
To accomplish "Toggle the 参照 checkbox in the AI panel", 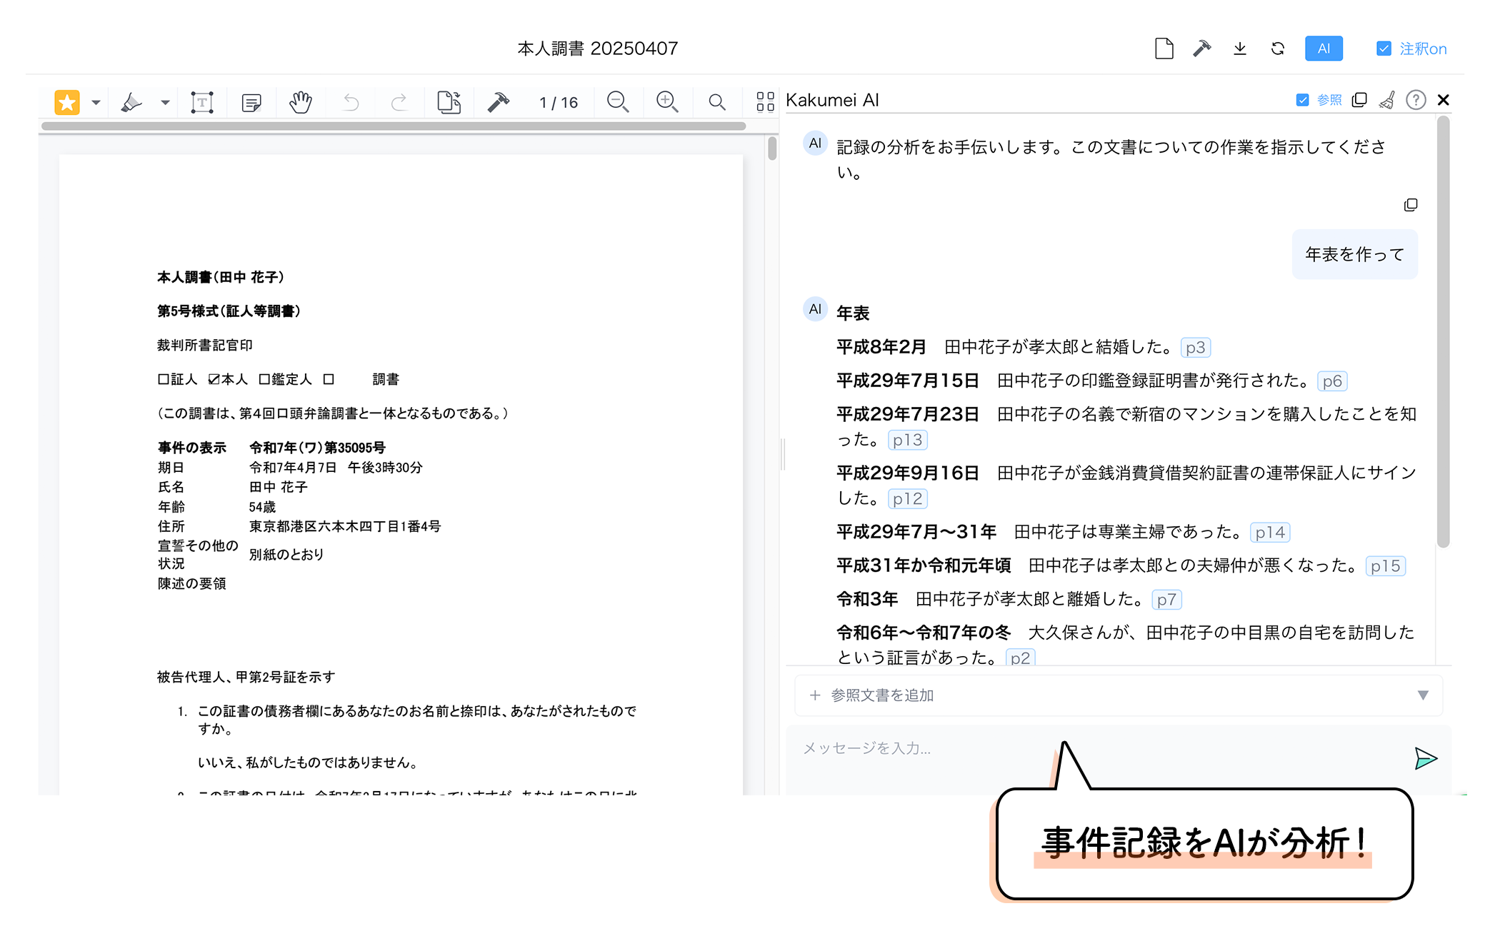I will 1302,100.
